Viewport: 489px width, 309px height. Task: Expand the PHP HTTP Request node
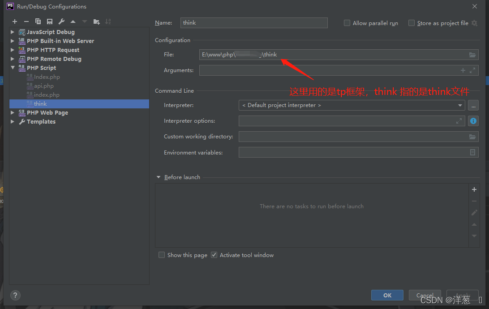[x=13, y=50]
